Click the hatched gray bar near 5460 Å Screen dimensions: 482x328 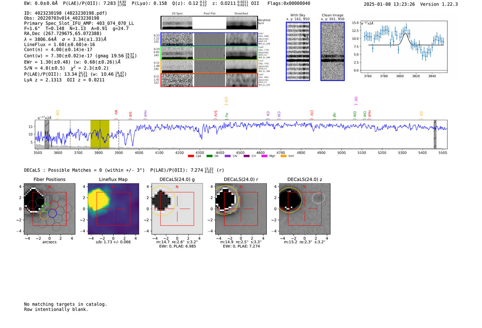[435, 135]
